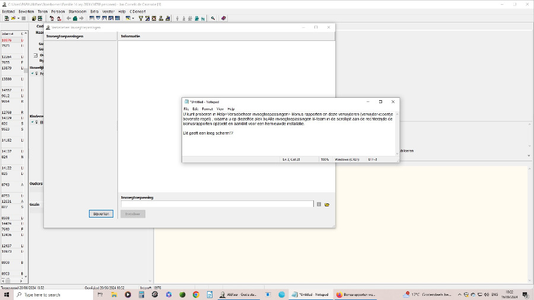534x300 pixels.
Task: Click the Invoegtoepassing input field
Action: [x=217, y=204]
